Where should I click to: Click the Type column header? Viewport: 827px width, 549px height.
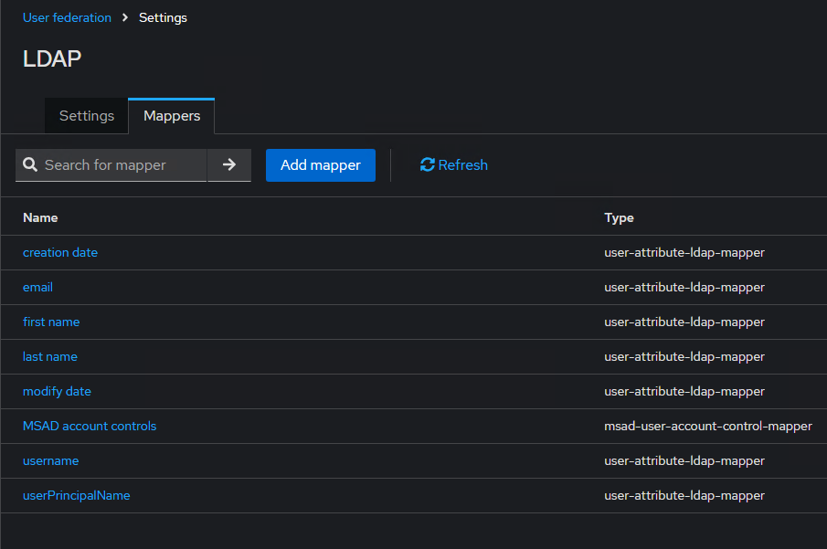click(619, 217)
